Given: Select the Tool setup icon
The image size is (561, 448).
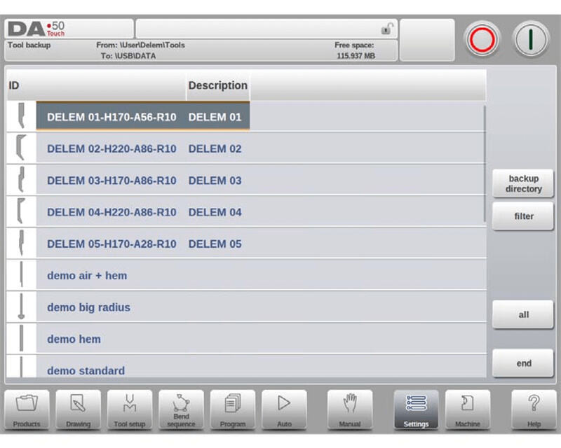Looking at the screenshot, I should [x=130, y=409].
